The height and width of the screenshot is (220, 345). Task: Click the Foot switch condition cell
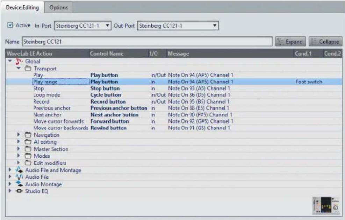tap(309, 82)
